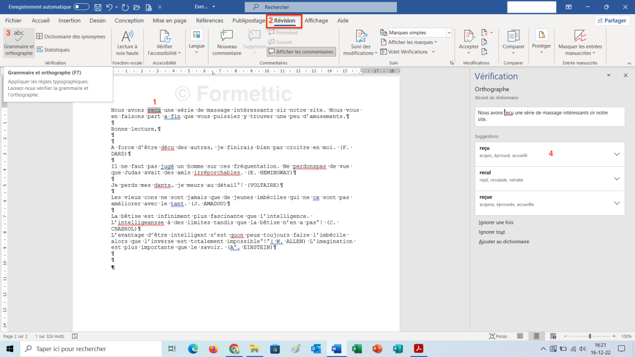Switch to the Mise en page tab

[169, 21]
